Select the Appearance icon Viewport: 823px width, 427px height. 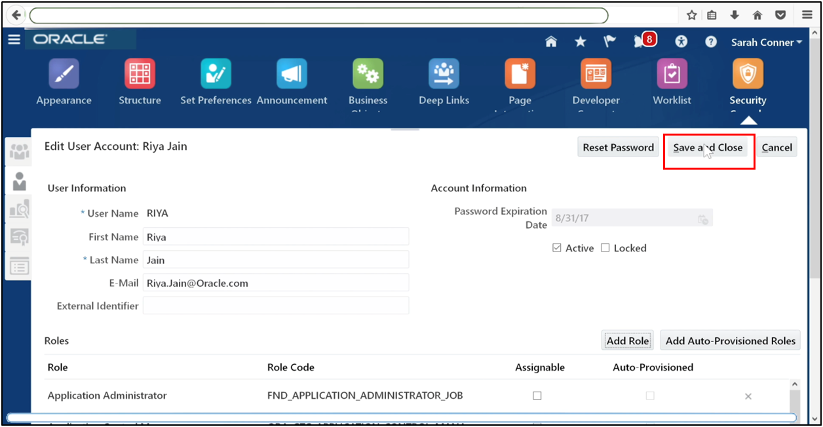[64, 74]
